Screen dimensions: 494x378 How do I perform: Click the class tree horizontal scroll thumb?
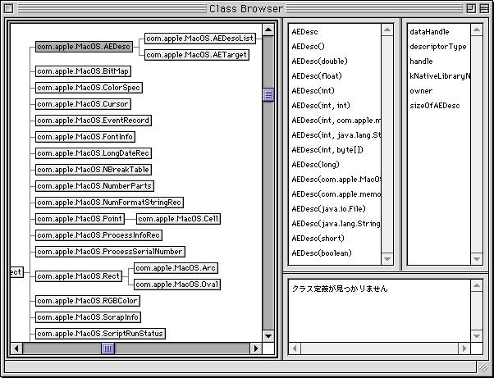[x=107, y=348]
